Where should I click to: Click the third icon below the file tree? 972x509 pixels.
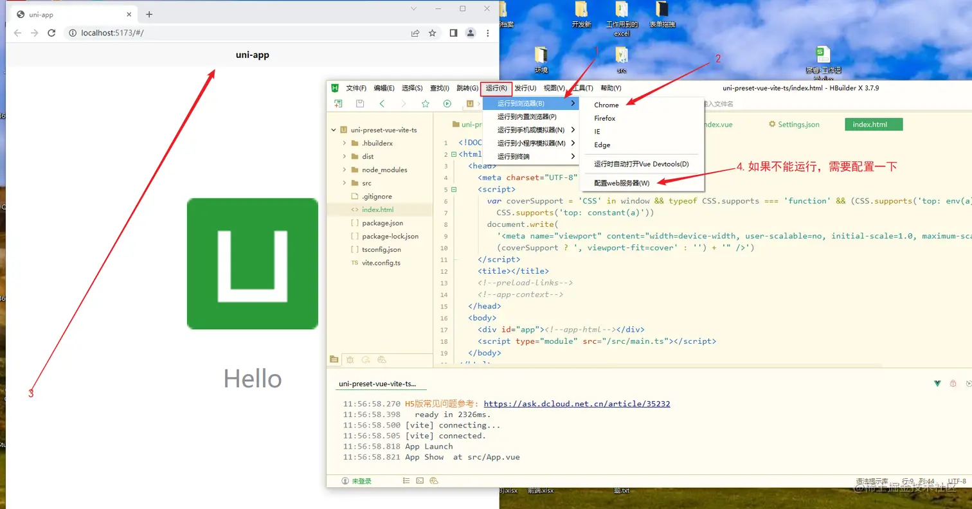click(366, 360)
